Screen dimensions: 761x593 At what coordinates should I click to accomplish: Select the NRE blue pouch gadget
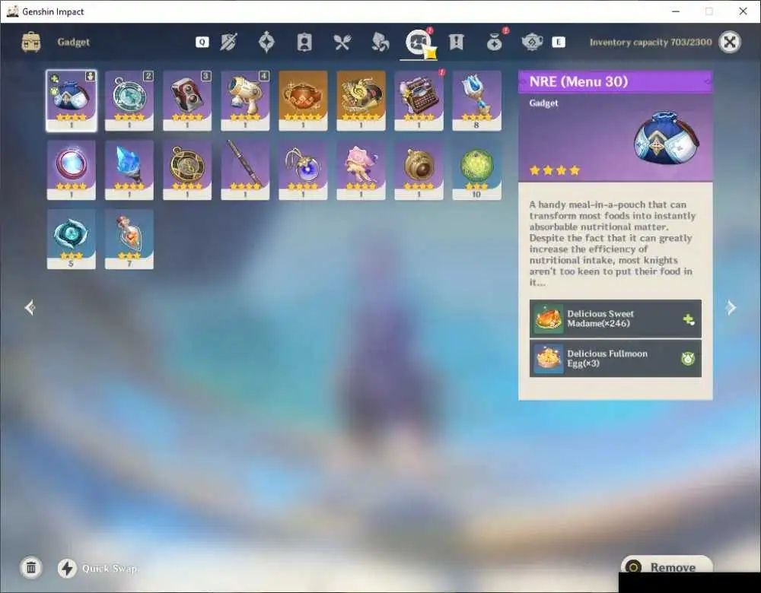tap(72, 100)
